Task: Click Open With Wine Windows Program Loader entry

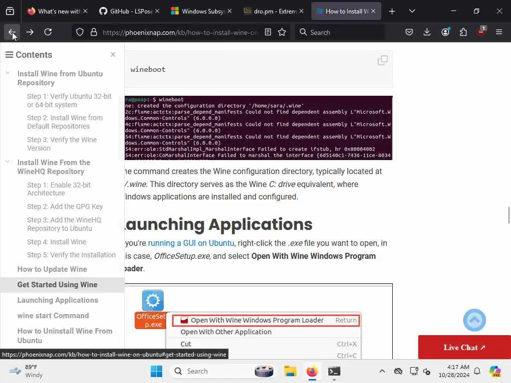Action: coord(265,320)
